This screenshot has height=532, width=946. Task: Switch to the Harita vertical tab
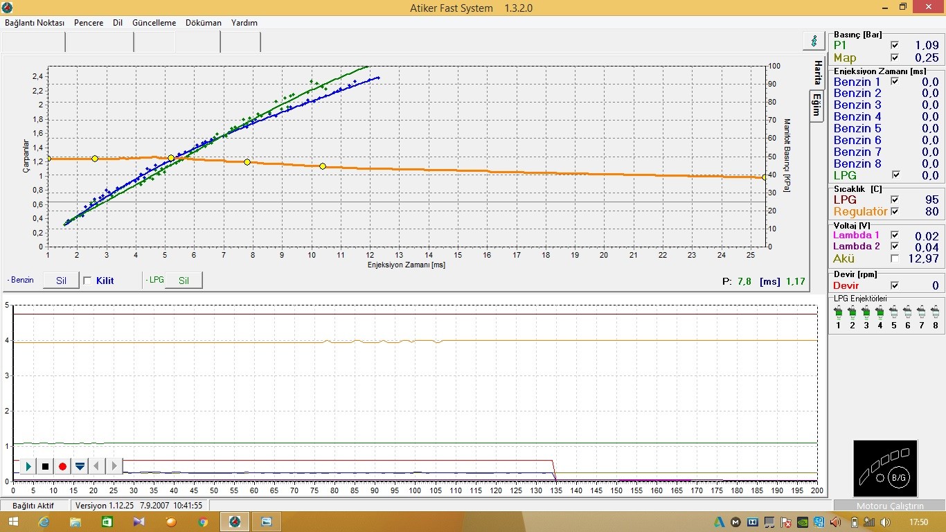pyautogui.click(x=816, y=72)
